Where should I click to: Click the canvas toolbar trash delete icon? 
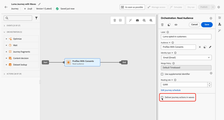[x=115, y=20]
